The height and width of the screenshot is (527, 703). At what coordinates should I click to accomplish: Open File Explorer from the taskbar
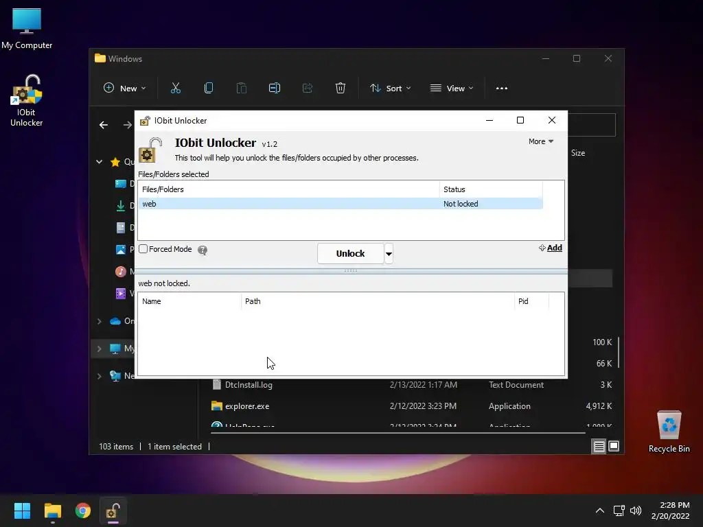(52, 511)
